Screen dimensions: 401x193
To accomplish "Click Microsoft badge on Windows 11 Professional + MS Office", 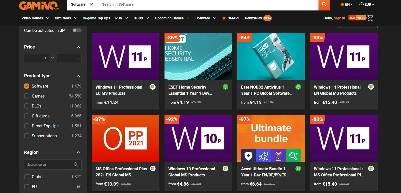I will [x=371, y=168].
